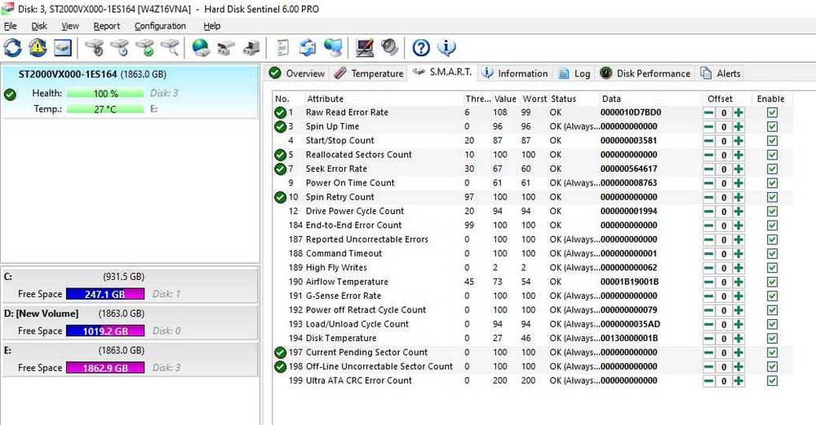Open the Disk menu
The height and width of the screenshot is (425, 816).
39,26
